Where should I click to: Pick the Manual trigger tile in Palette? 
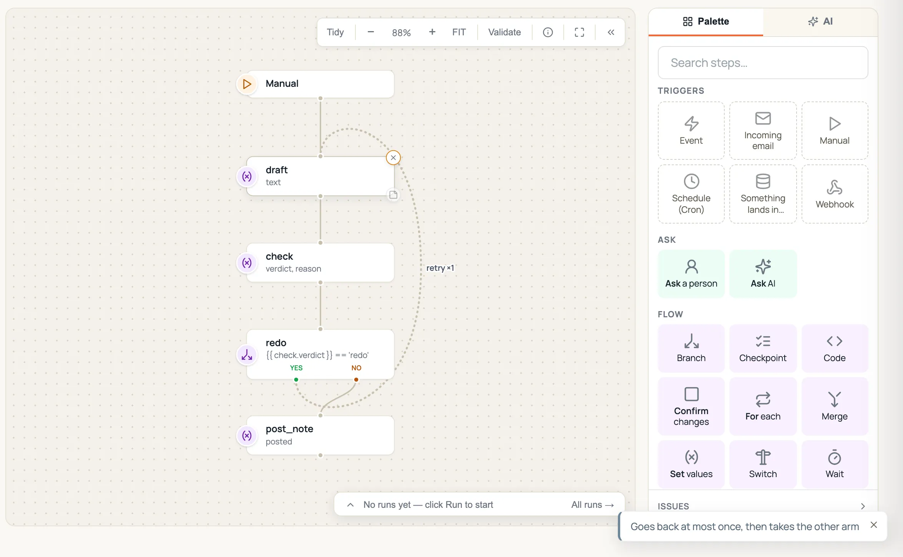coord(835,131)
